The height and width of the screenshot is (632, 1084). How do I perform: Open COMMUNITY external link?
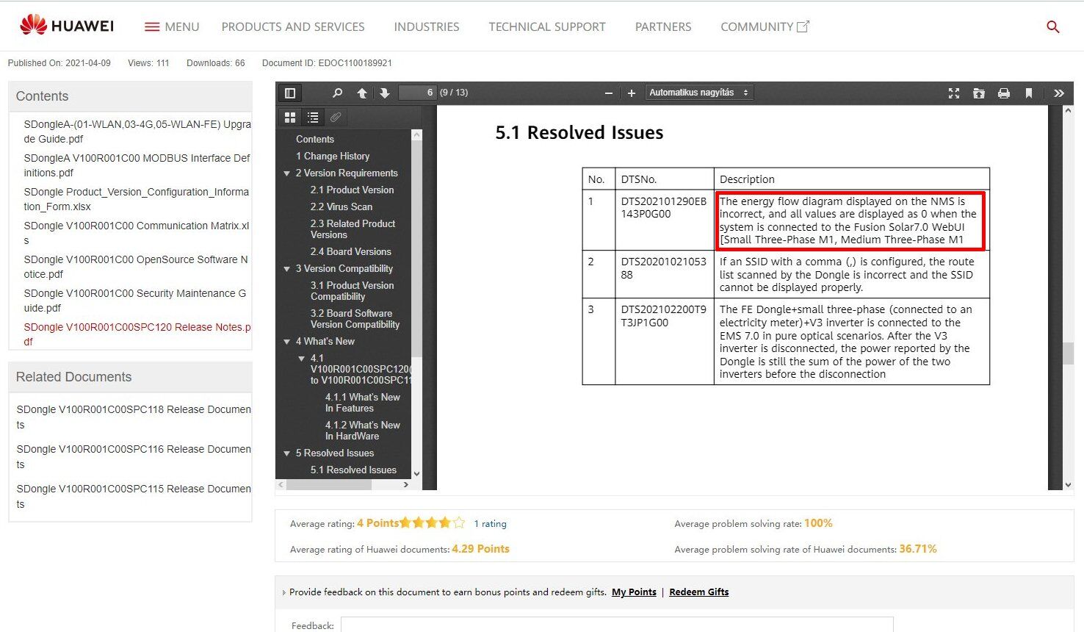(765, 26)
